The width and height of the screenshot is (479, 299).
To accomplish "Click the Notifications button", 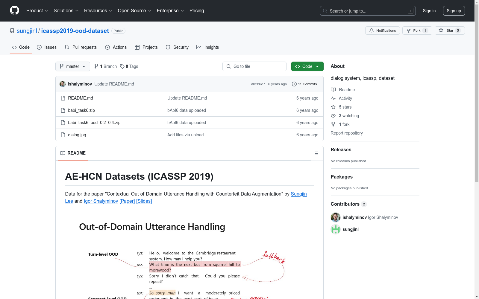I will [x=382, y=30].
